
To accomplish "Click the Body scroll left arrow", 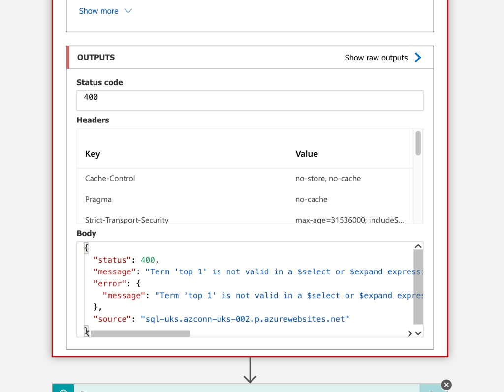I will [x=87, y=333].
